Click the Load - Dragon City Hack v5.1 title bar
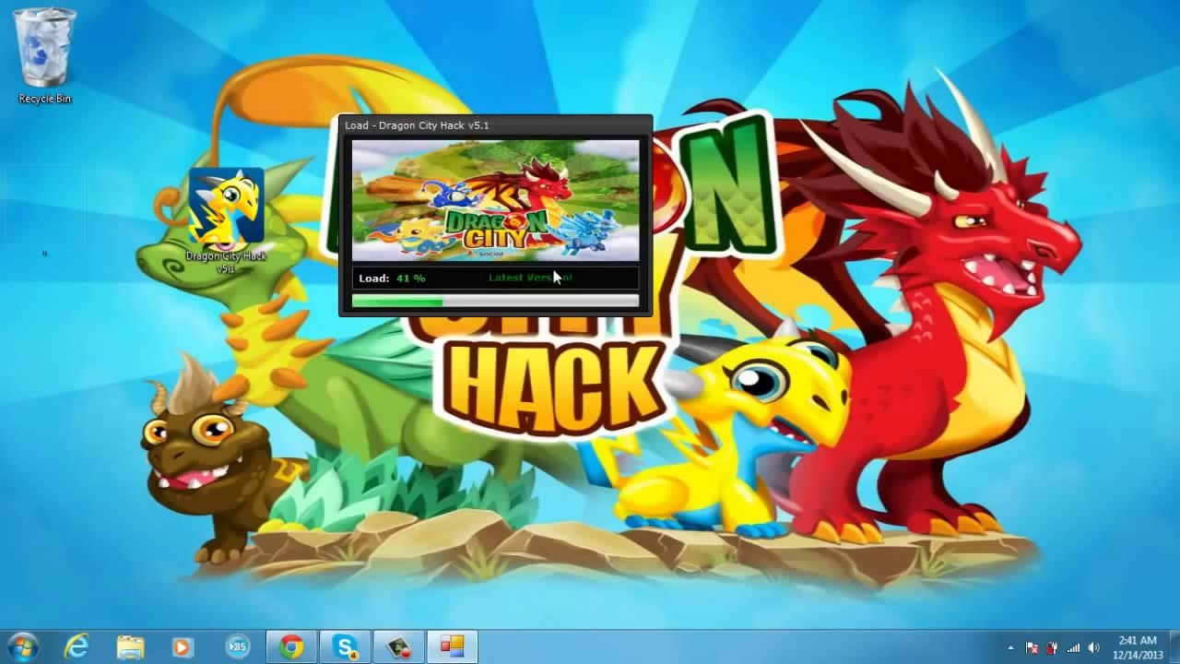 click(x=496, y=125)
